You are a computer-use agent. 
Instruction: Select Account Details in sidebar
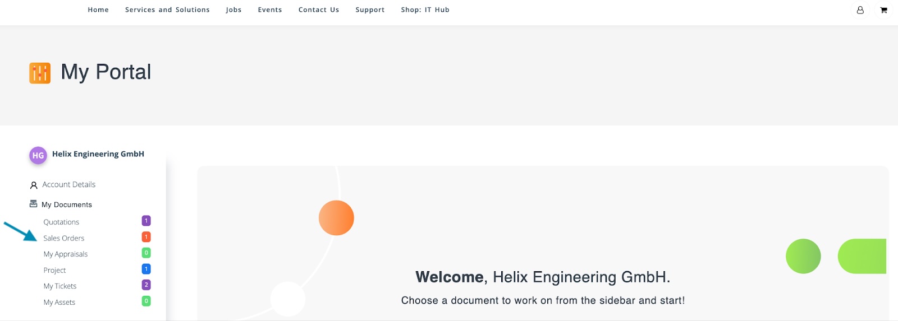tap(68, 185)
